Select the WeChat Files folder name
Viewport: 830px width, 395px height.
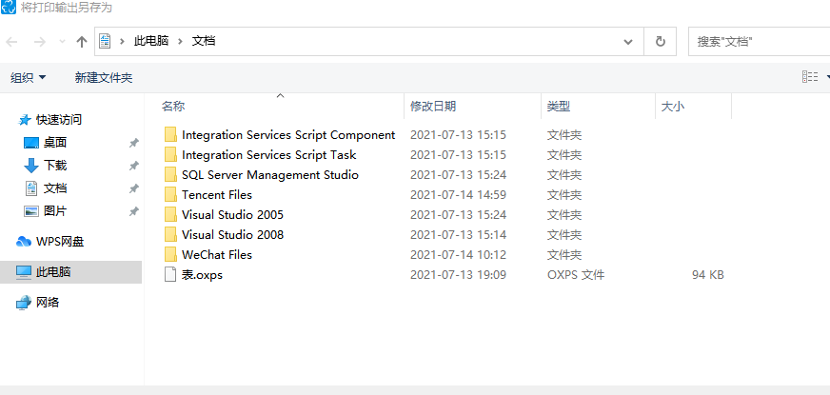[x=216, y=255]
